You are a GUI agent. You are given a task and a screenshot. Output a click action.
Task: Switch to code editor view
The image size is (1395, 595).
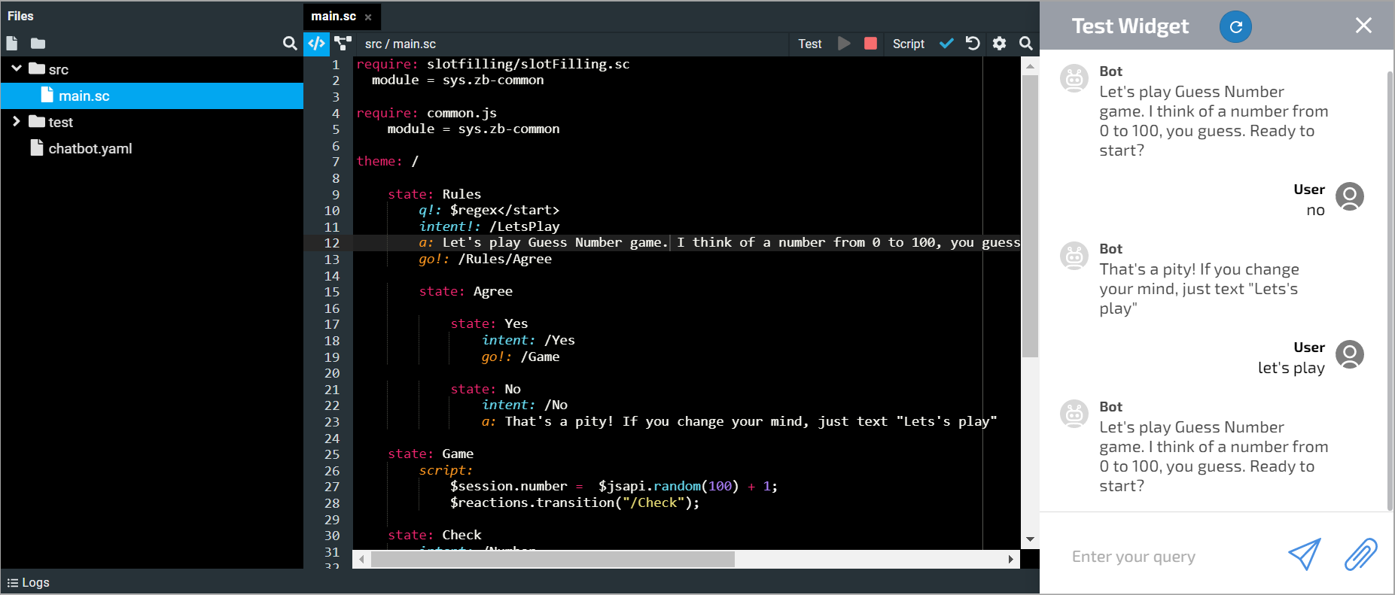(x=317, y=44)
